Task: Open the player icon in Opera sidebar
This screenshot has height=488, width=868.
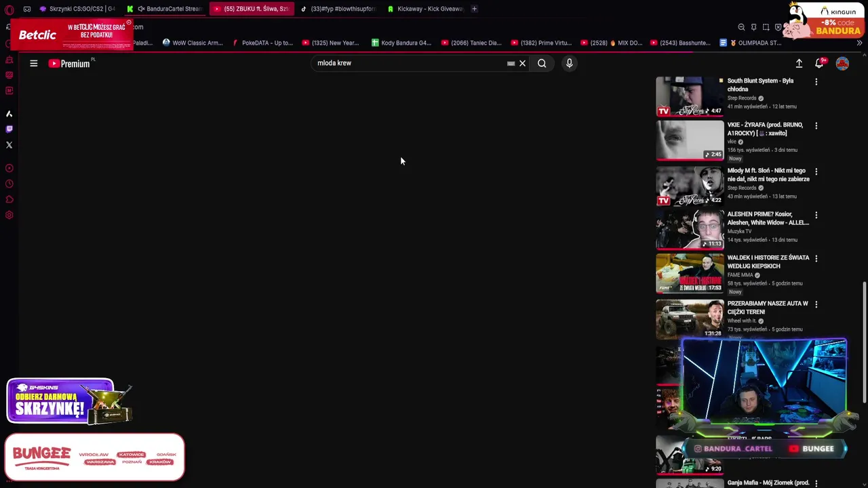Action: point(9,168)
